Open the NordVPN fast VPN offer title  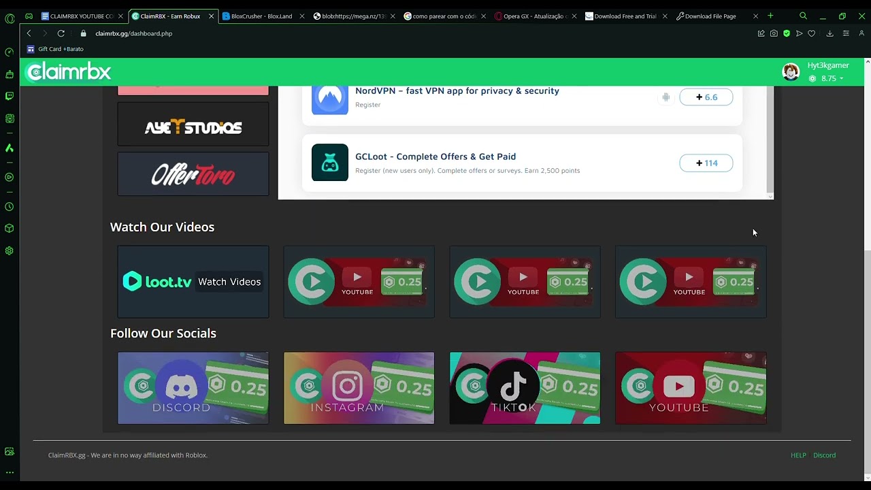tap(457, 91)
